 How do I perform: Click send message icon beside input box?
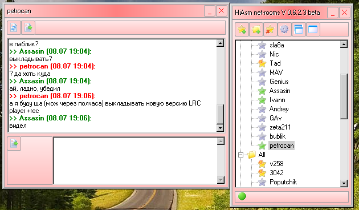point(14,144)
